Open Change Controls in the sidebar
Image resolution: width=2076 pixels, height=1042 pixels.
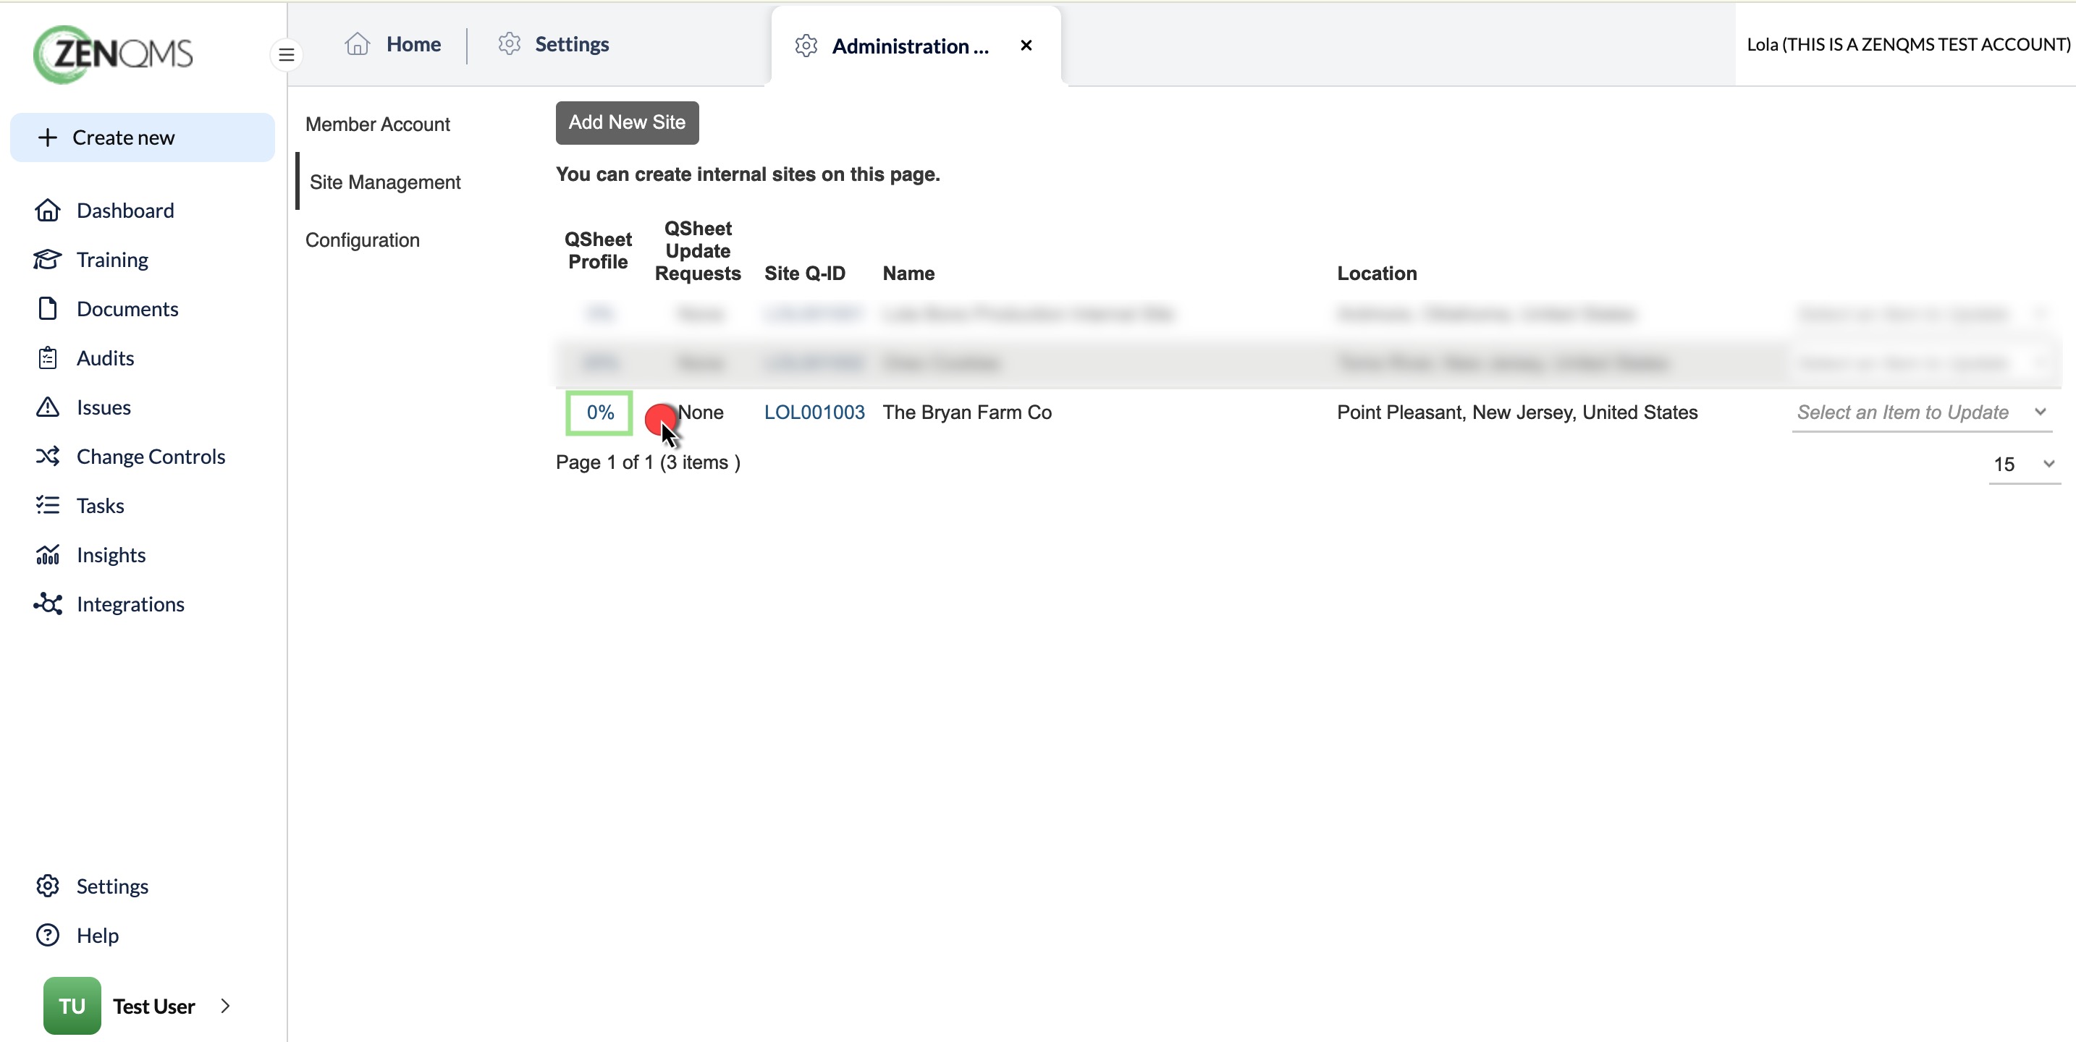tap(151, 456)
